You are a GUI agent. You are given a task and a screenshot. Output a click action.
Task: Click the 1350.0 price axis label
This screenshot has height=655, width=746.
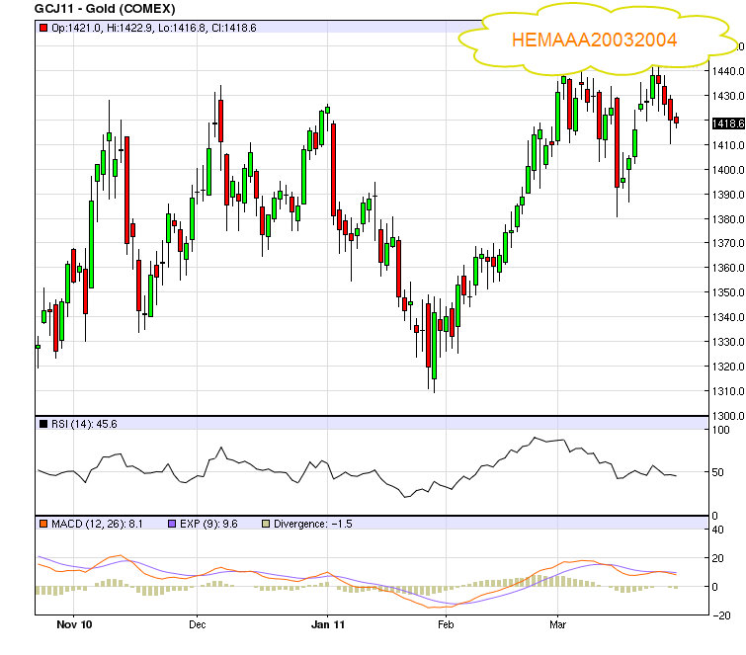pos(728,293)
